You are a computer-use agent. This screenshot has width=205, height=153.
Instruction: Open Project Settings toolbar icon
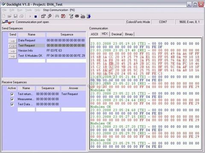click(43, 16)
